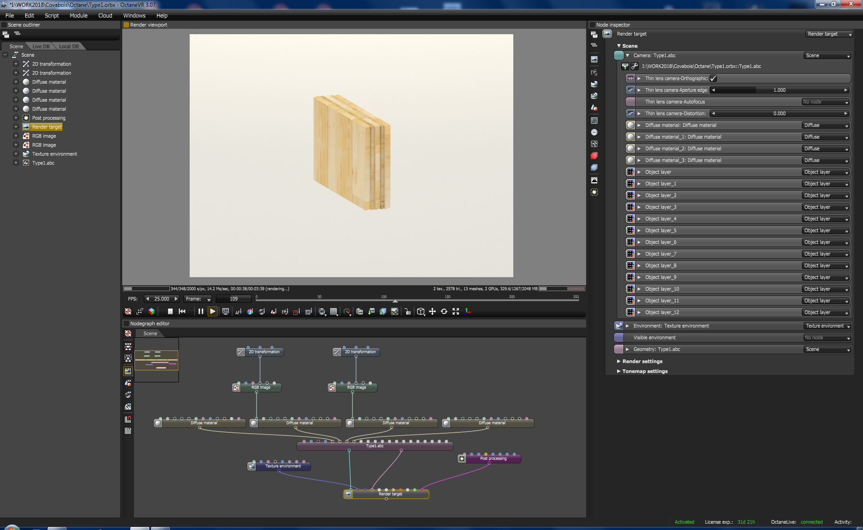Click the Post processing node in nodegraph

[493, 458]
